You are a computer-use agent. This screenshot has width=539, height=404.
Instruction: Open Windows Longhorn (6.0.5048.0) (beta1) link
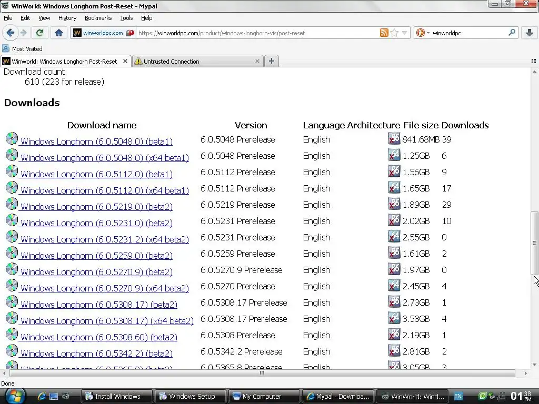coord(96,141)
